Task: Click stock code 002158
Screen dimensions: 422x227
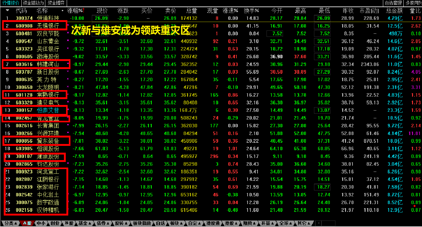Action: coord(24,210)
